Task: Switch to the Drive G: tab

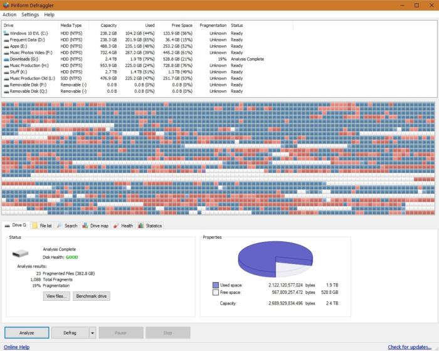Action: click(x=16, y=225)
